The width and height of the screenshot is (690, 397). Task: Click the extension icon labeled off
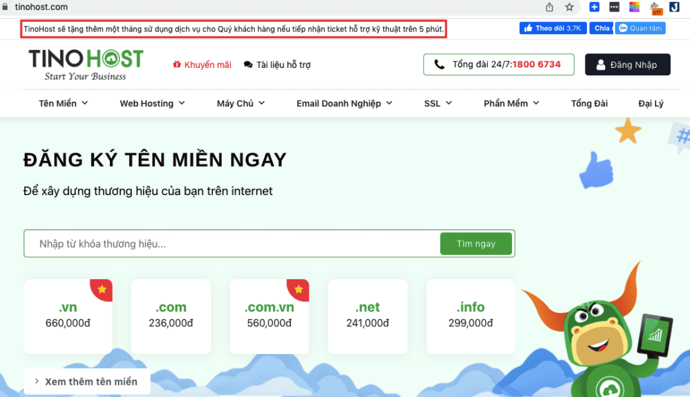(655, 8)
